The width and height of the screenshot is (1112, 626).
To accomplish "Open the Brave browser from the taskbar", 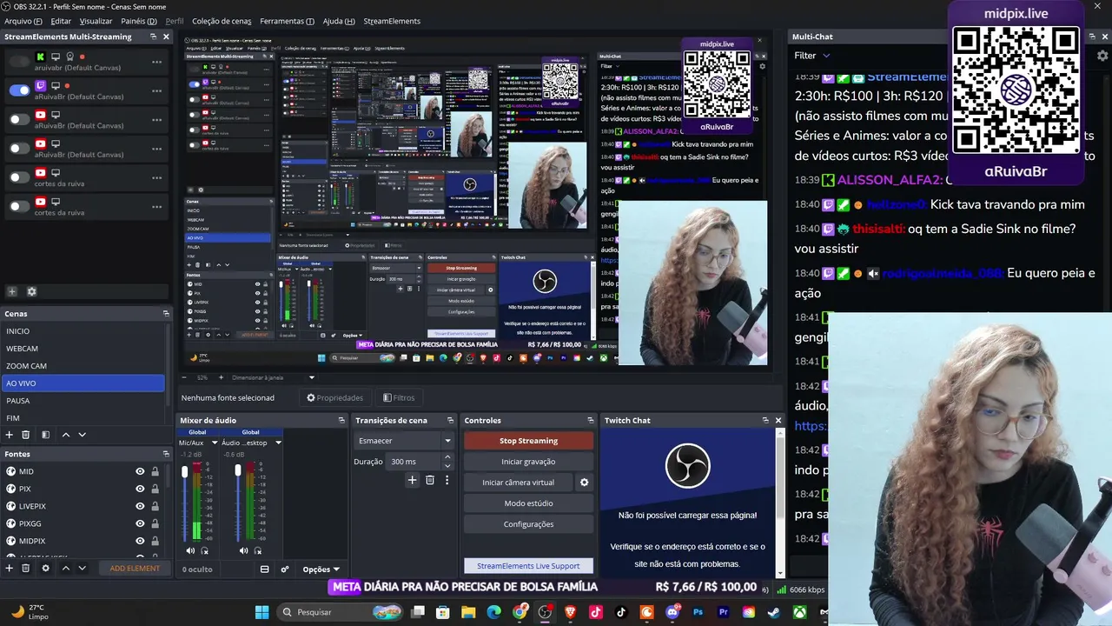I will tap(571, 612).
